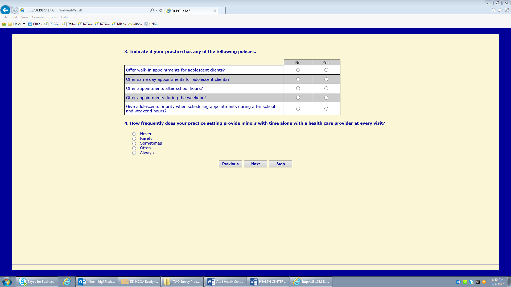
Task: Open the Tools menu
Action: pos(53,17)
